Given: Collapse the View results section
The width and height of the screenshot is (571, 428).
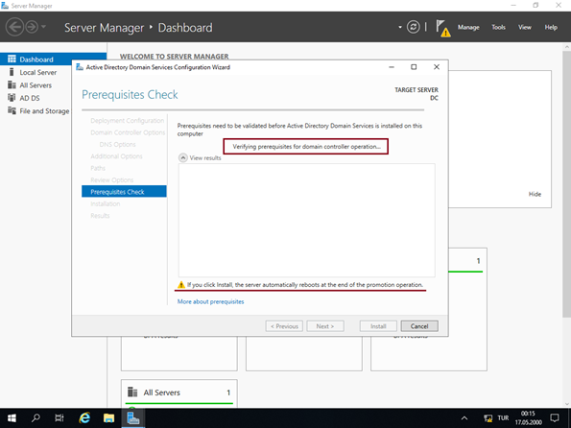Looking at the screenshot, I should 182,157.
